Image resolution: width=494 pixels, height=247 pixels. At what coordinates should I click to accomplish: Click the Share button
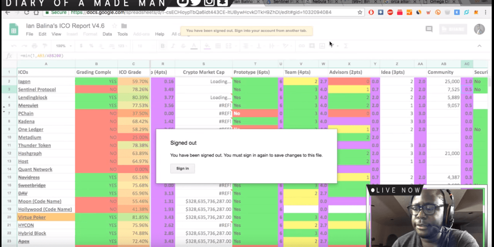453,29
